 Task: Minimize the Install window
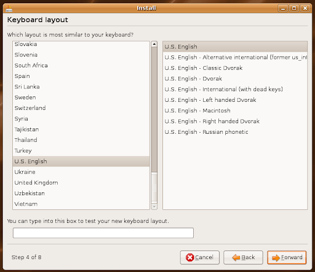tap(283, 8)
